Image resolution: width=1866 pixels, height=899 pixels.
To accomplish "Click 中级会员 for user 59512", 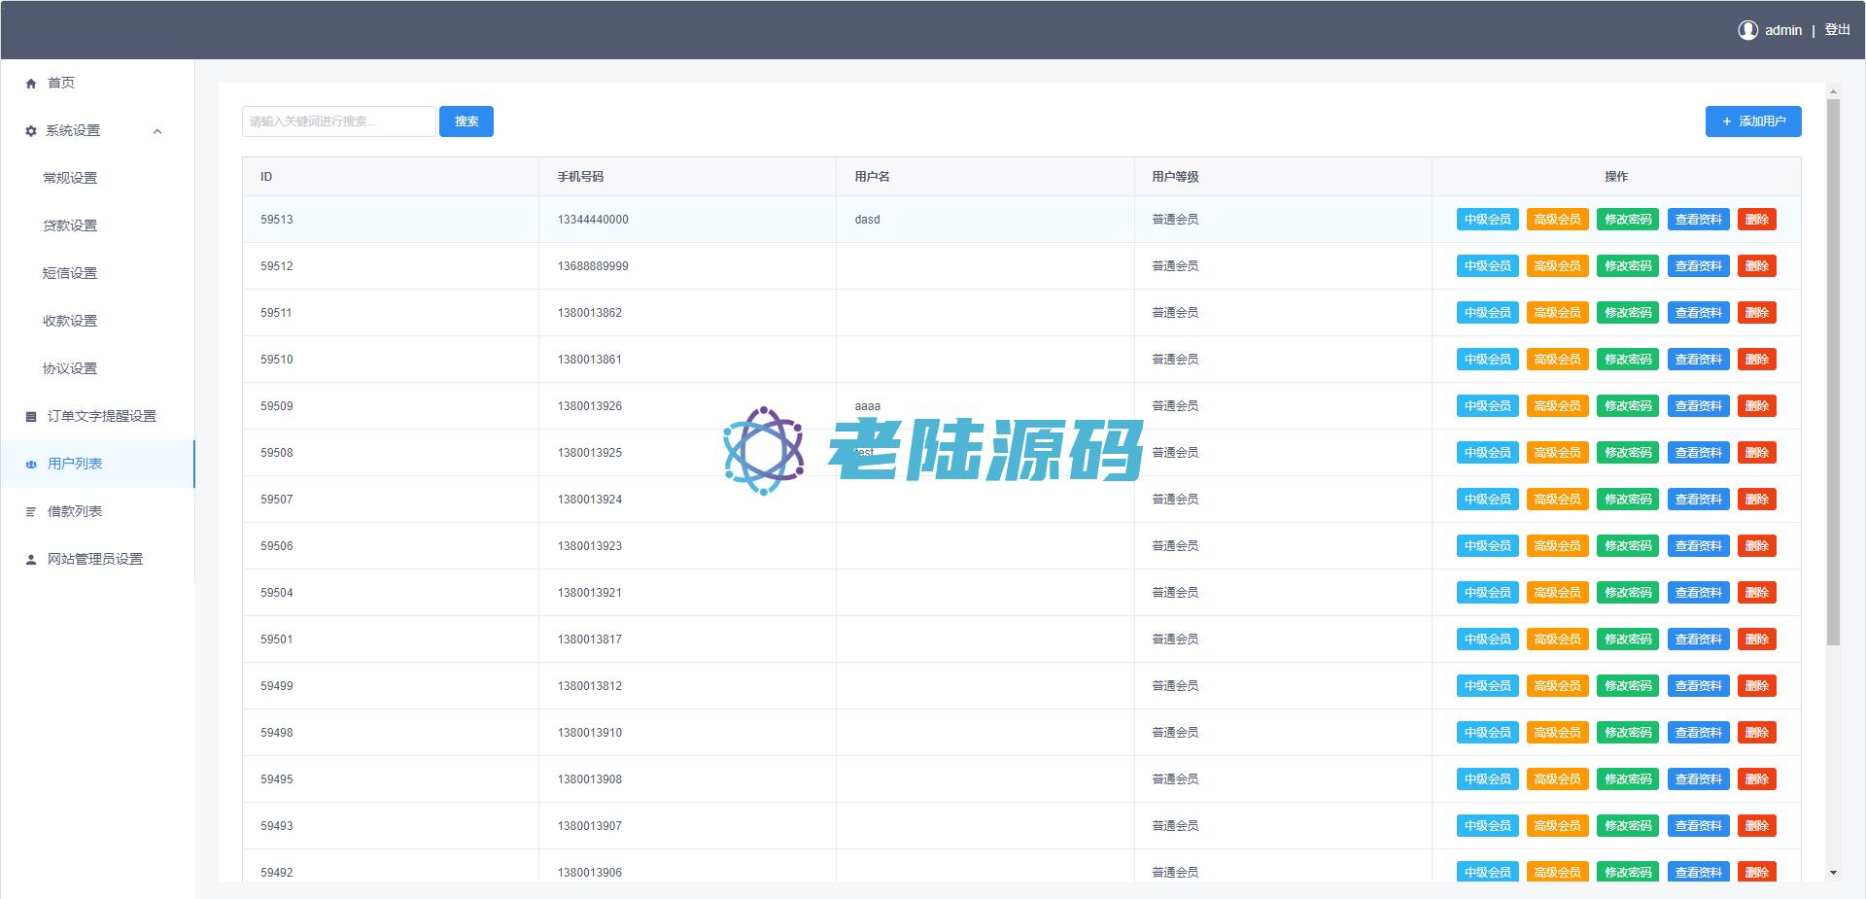I will (1487, 266).
